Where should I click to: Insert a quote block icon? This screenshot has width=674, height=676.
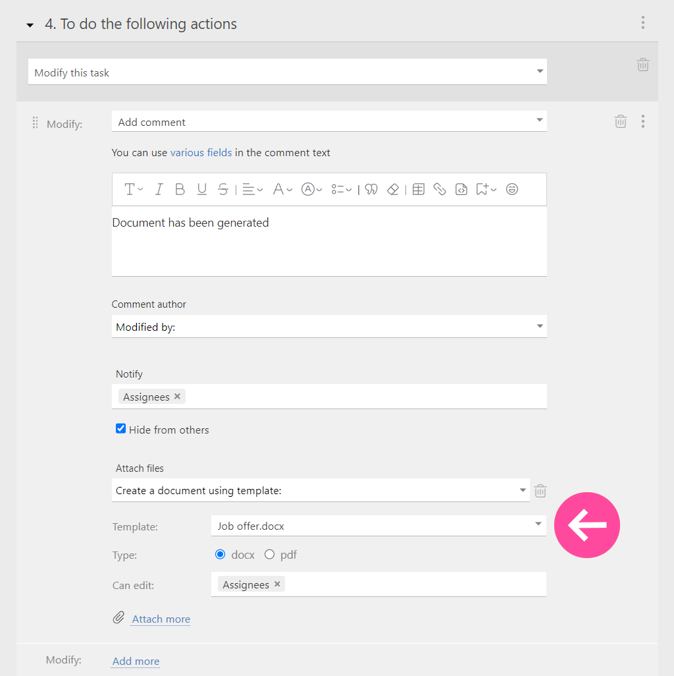click(x=371, y=189)
